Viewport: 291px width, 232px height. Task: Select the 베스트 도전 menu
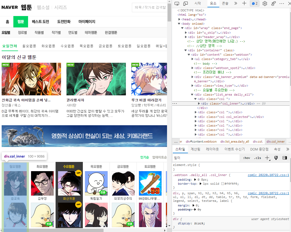point(40,22)
